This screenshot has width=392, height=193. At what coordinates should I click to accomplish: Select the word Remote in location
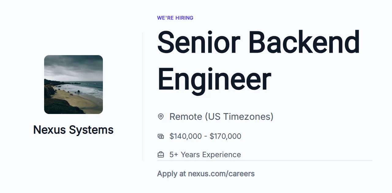click(186, 117)
